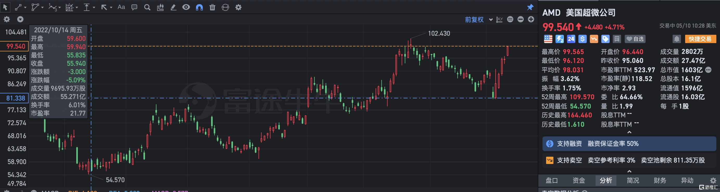Select the Fibonacci grid analysis tool
The image size is (720, 192).
click(x=69, y=8)
